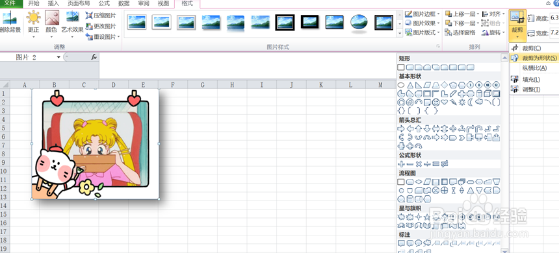Select the five-point star in 星与旗帜
The height and width of the screenshot is (253, 559).
click(x=427, y=217)
